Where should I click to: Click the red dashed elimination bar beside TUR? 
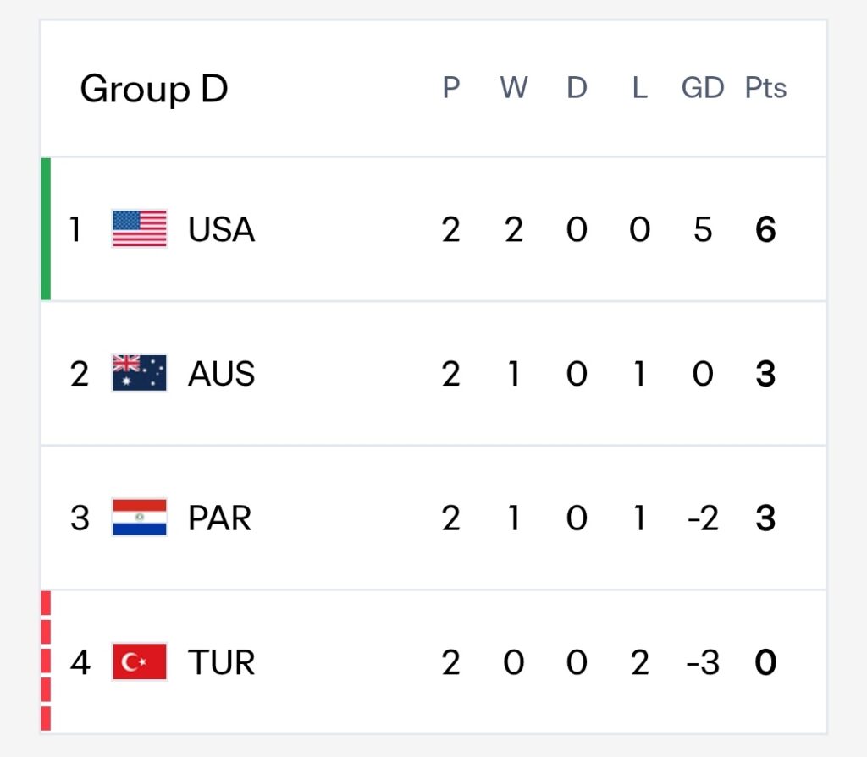(46, 661)
